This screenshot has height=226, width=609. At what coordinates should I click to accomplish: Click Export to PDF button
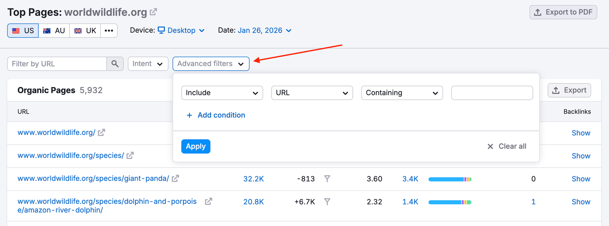click(x=563, y=12)
